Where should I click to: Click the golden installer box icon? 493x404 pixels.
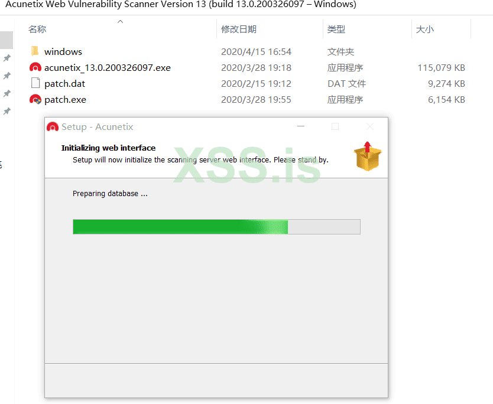pos(367,156)
